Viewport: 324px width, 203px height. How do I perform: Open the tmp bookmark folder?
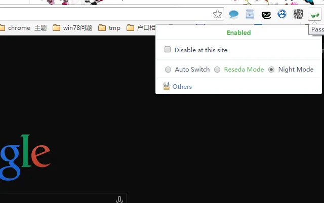(109, 28)
